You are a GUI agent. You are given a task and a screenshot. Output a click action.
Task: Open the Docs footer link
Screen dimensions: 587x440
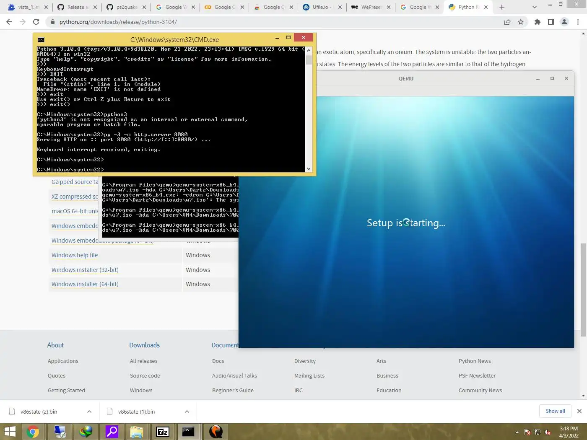tap(218, 361)
